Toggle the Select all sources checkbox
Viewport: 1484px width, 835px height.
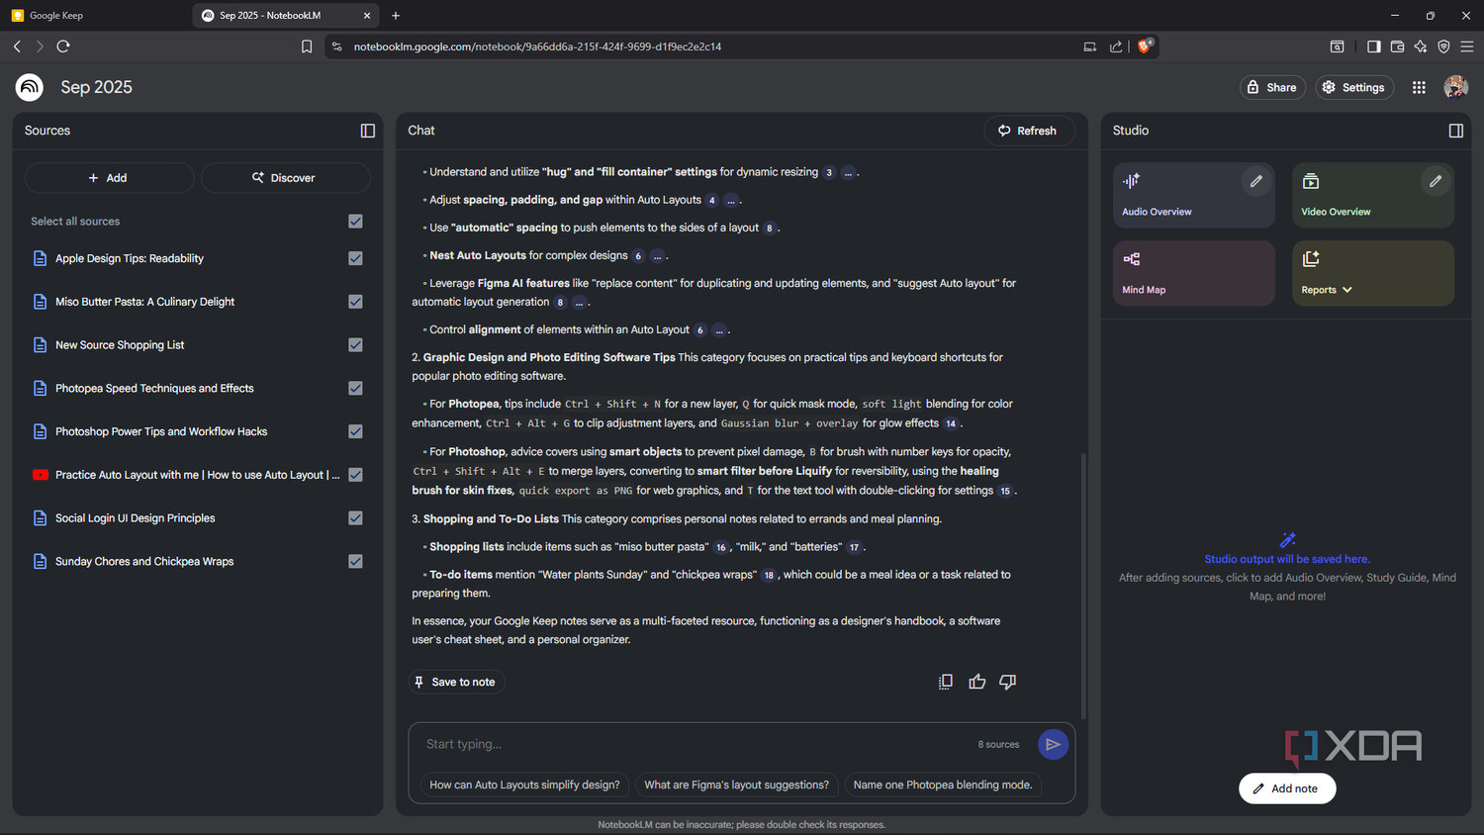[x=355, y=222]
